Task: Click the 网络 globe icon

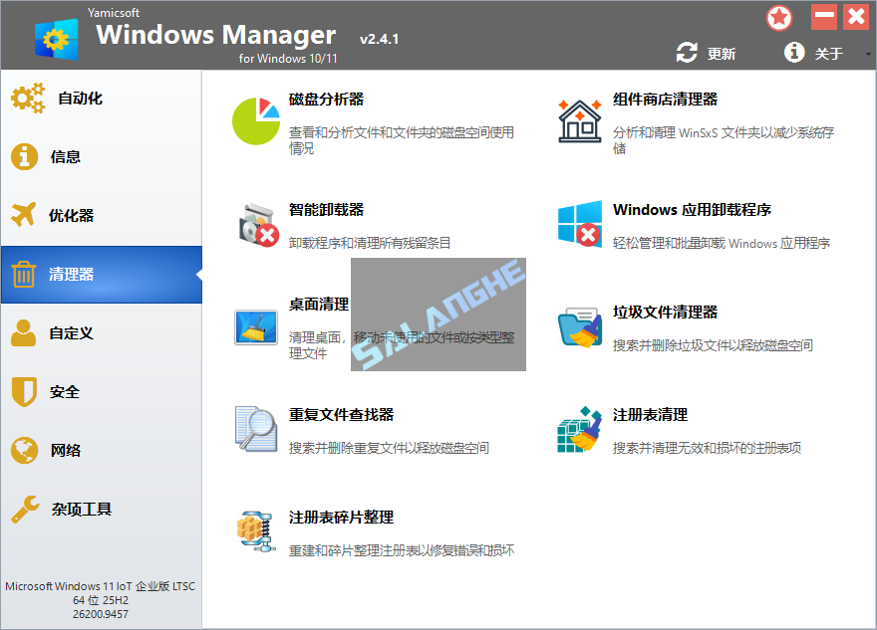Action: click(x=24, y=450)
